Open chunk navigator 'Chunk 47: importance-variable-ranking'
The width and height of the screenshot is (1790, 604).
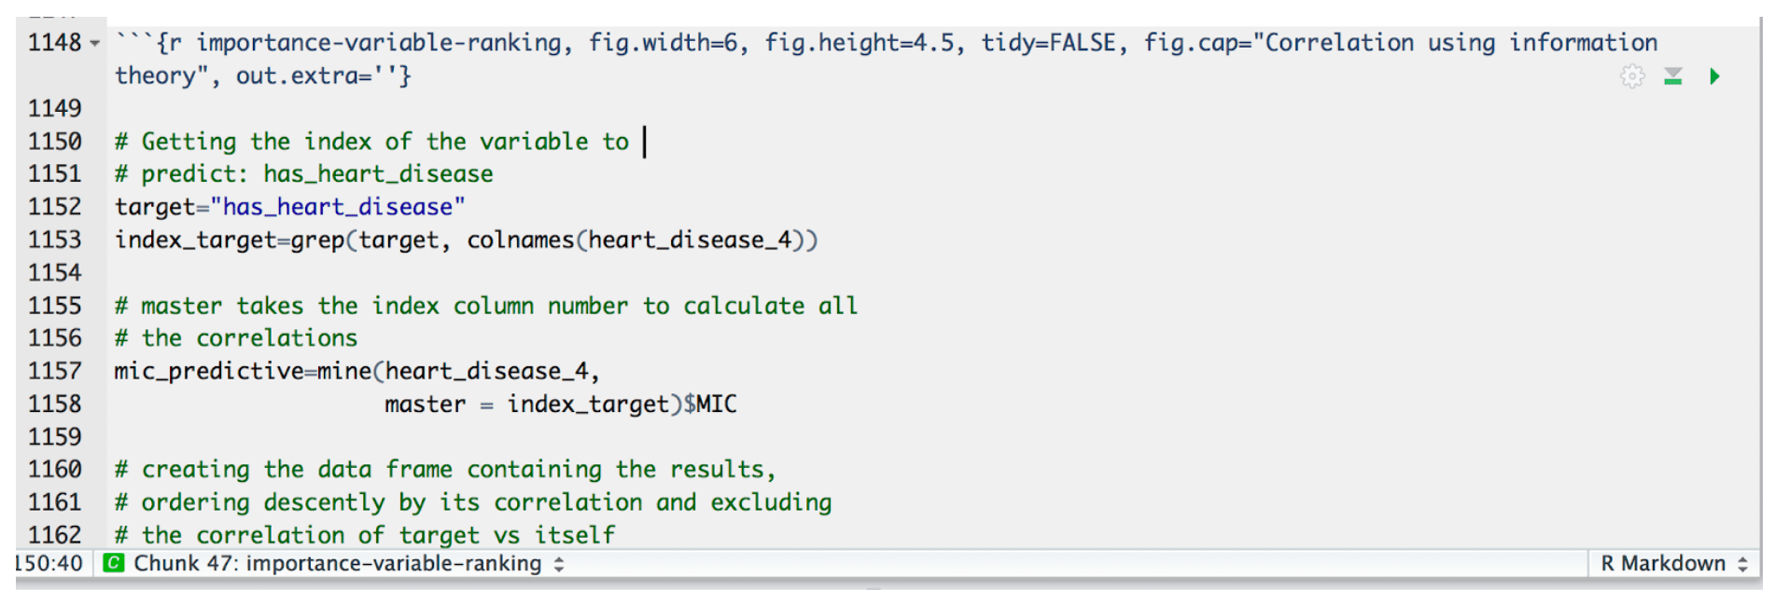[x=338, y=563]
